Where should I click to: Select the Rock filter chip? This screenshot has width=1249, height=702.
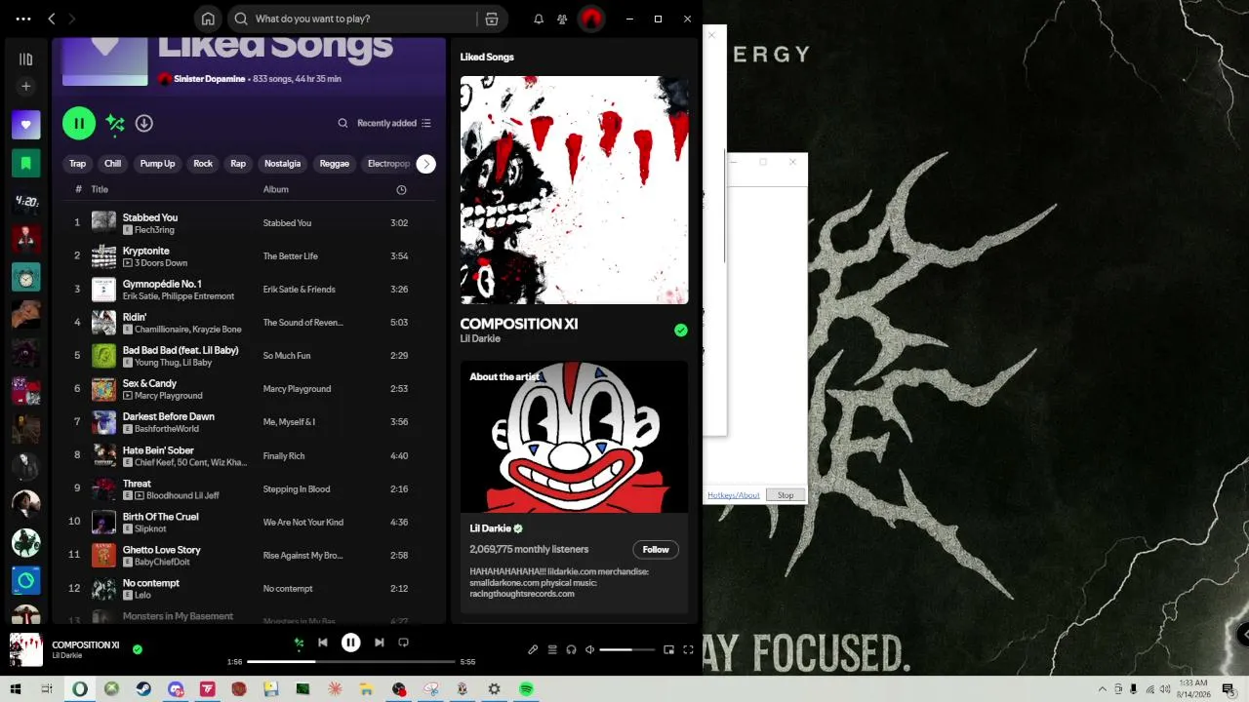203,164
